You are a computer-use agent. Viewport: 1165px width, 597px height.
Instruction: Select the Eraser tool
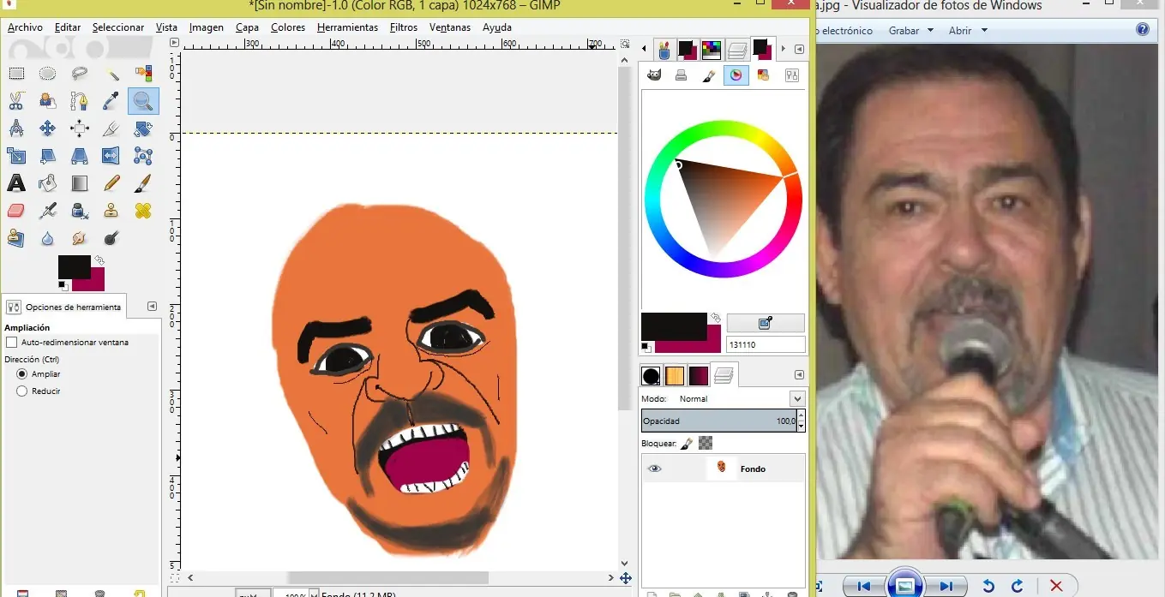(x=15, y=211)
